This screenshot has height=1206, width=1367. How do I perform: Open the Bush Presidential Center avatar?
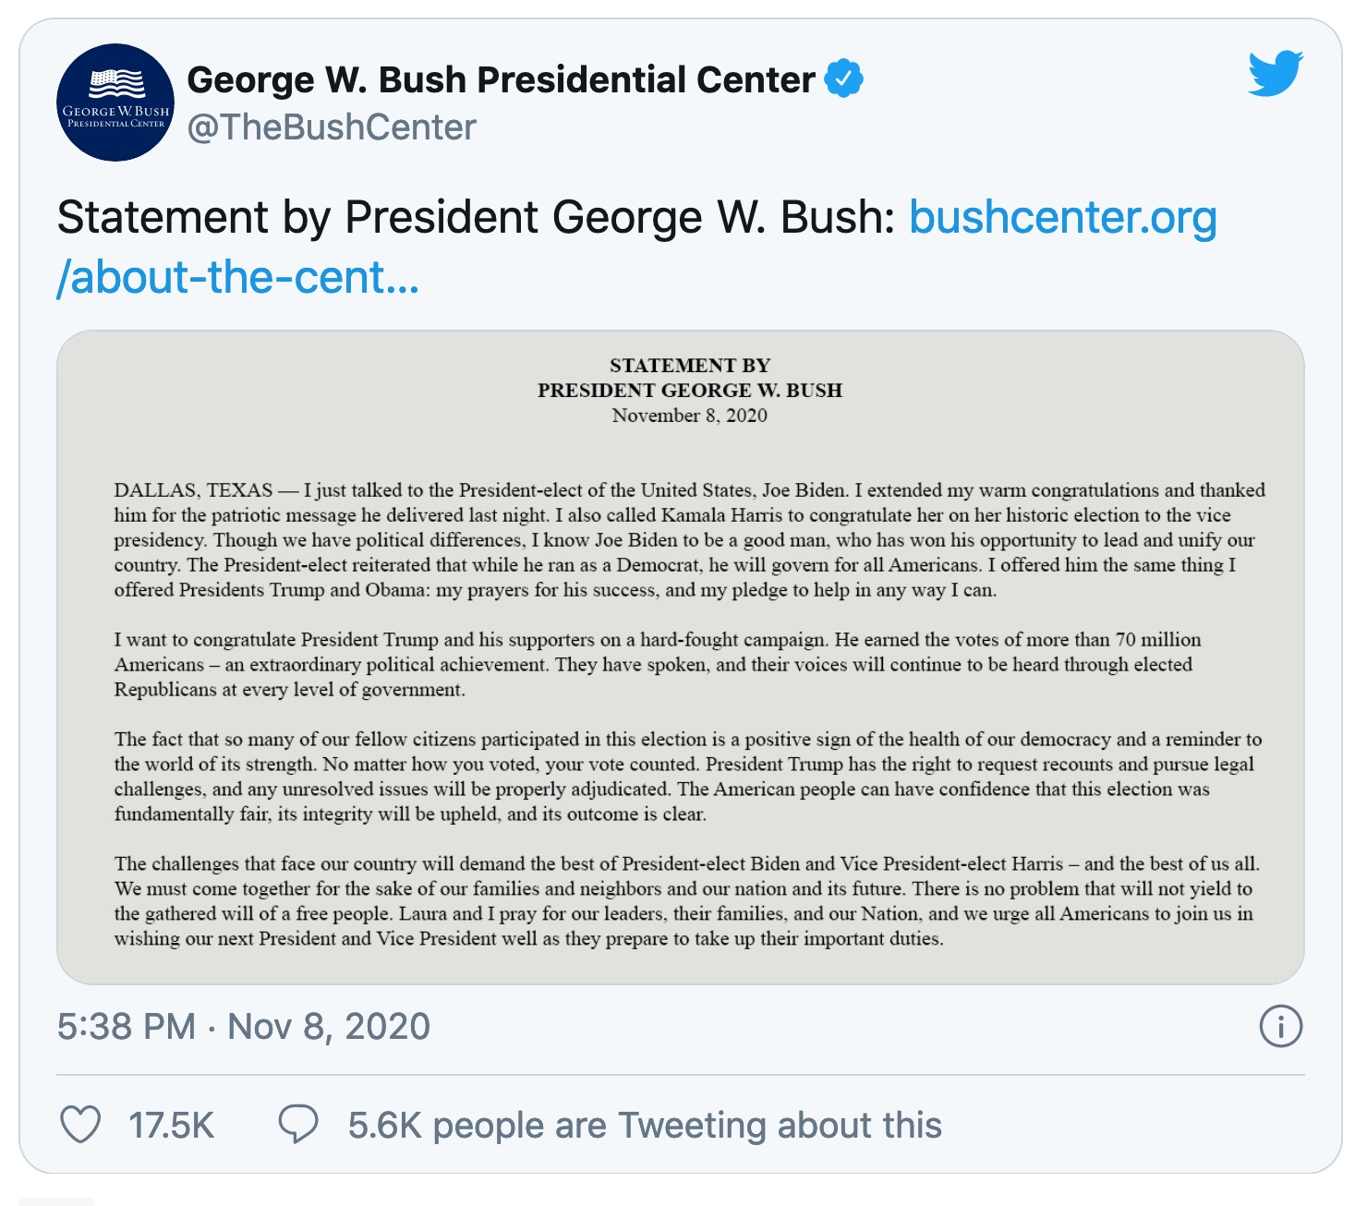click(x=115, y=103)
